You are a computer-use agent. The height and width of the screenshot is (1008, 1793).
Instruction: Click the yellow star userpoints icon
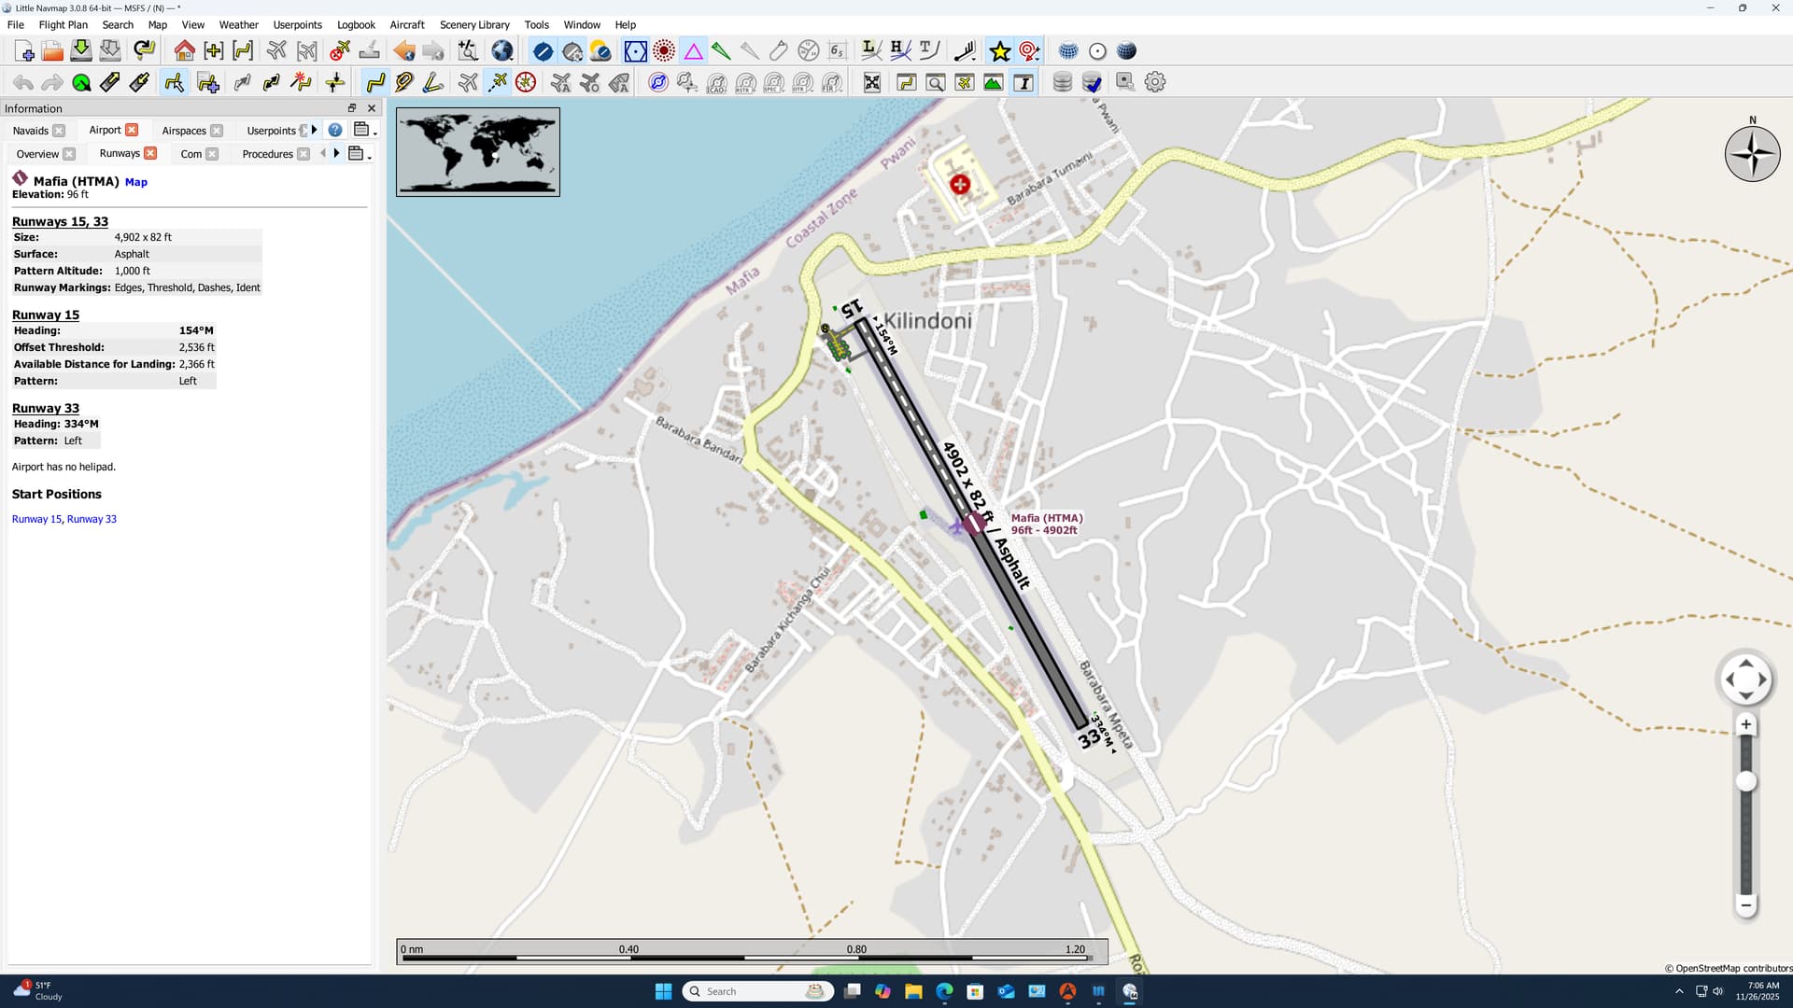pos(1000,51)
